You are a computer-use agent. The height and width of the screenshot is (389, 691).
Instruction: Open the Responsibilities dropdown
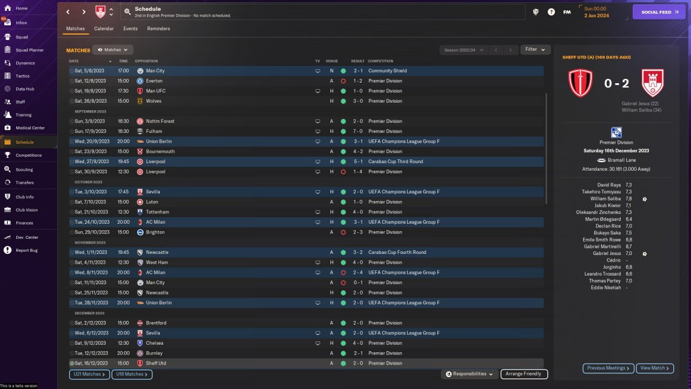tap(469, 374)
